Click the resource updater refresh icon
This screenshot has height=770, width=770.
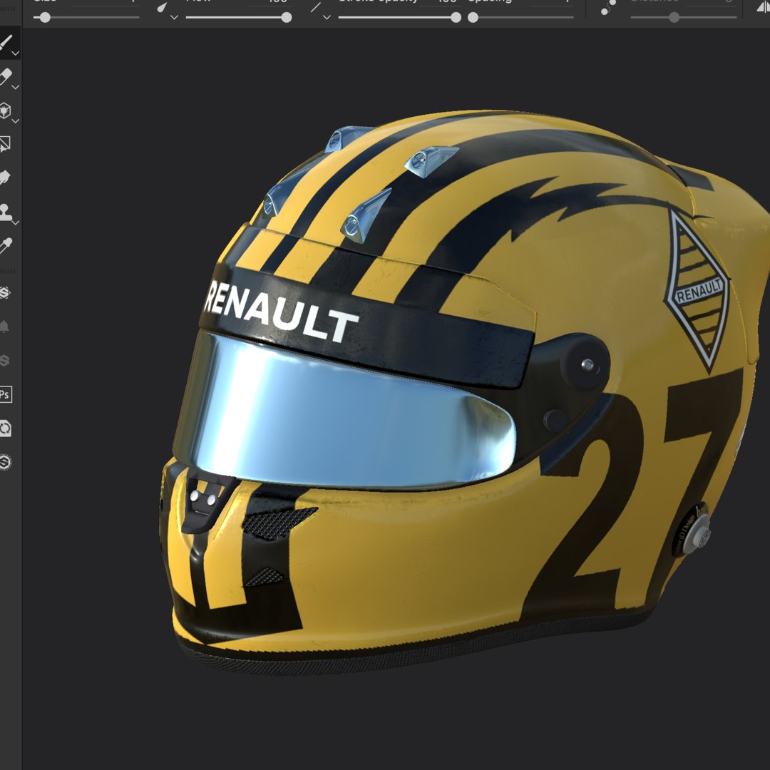point(6,428)
